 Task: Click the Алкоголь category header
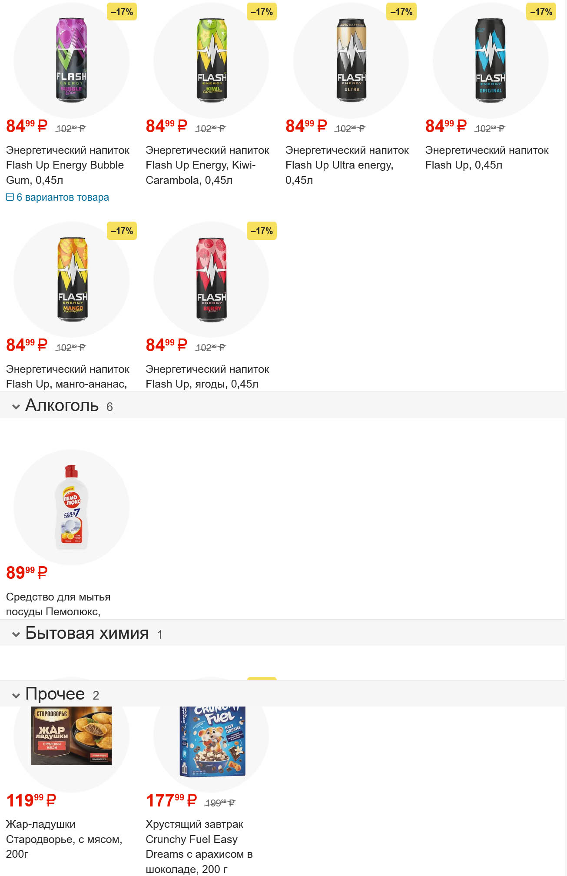(x=62, y=405)
